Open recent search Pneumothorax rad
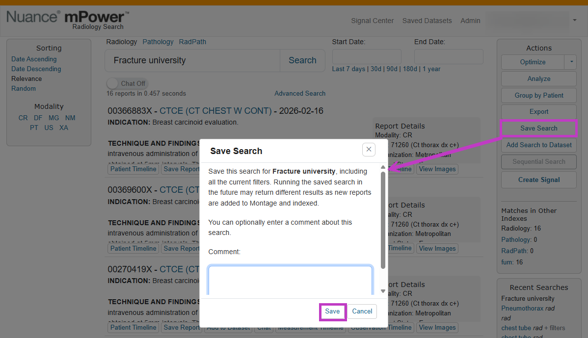 click(x=528, y=309)
